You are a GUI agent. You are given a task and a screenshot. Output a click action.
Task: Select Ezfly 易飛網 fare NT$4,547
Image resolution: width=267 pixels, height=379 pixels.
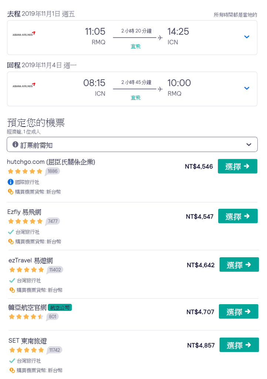(x=237, y=216)
